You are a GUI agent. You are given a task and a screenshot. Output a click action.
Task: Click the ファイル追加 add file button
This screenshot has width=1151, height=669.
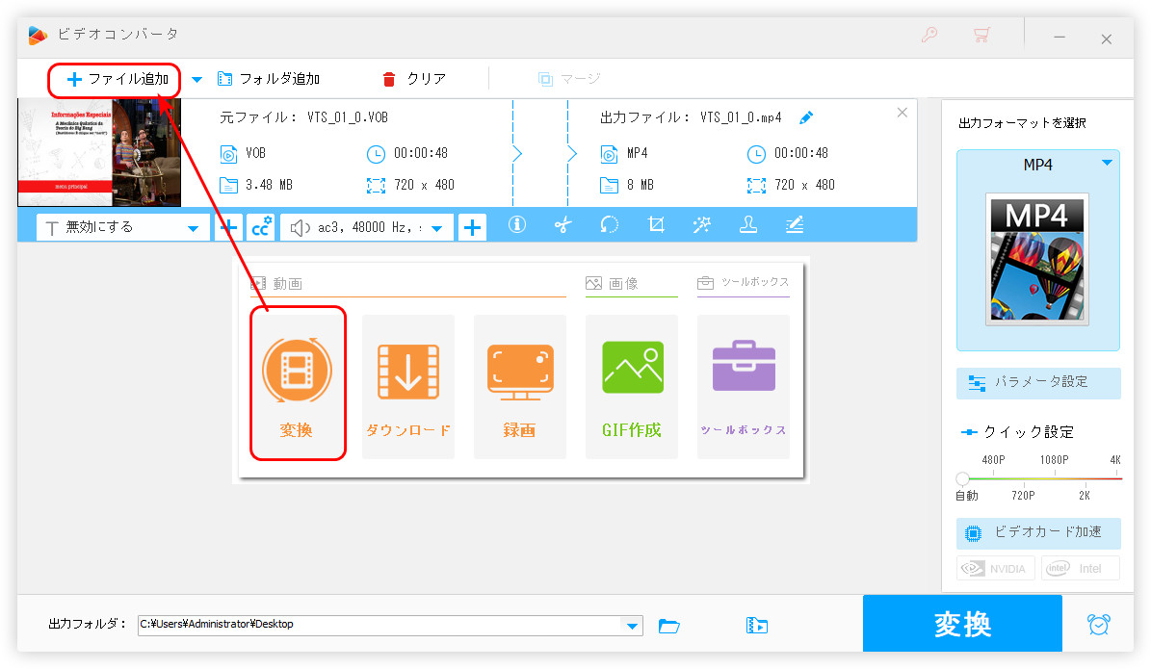tap(118, 79)
